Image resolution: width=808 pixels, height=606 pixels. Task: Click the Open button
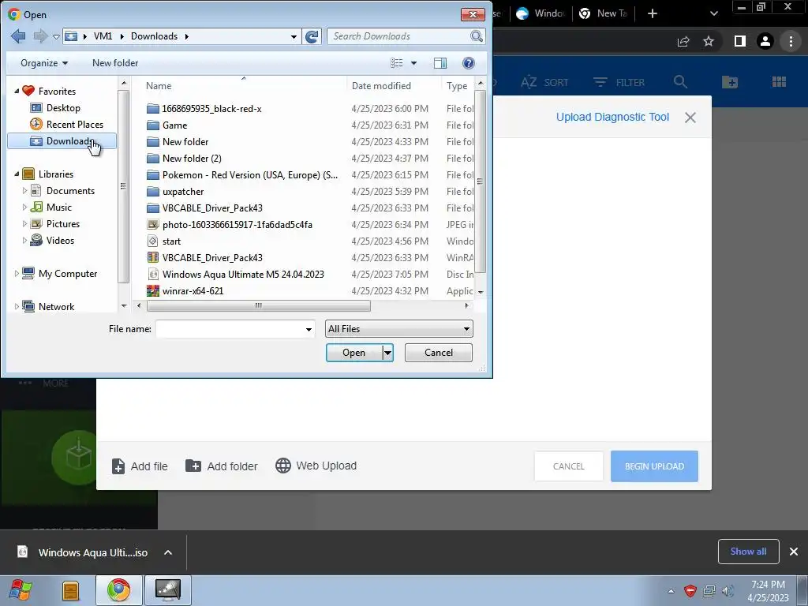[x=354, y=353]
